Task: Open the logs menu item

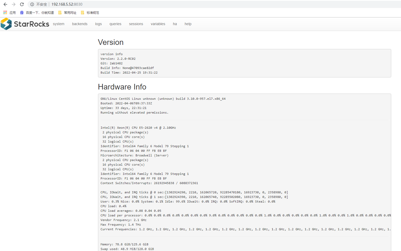Action: [x=99, y=24]
